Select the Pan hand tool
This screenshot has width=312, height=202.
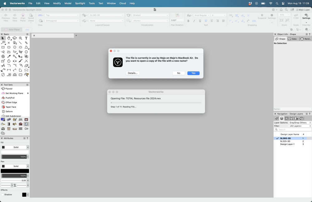(x=9, y=38)
